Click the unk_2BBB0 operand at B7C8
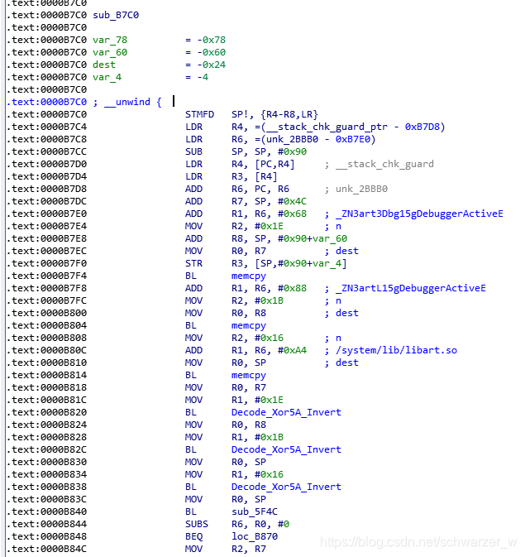This screenshot has width=525, height=557. [292, 140]
